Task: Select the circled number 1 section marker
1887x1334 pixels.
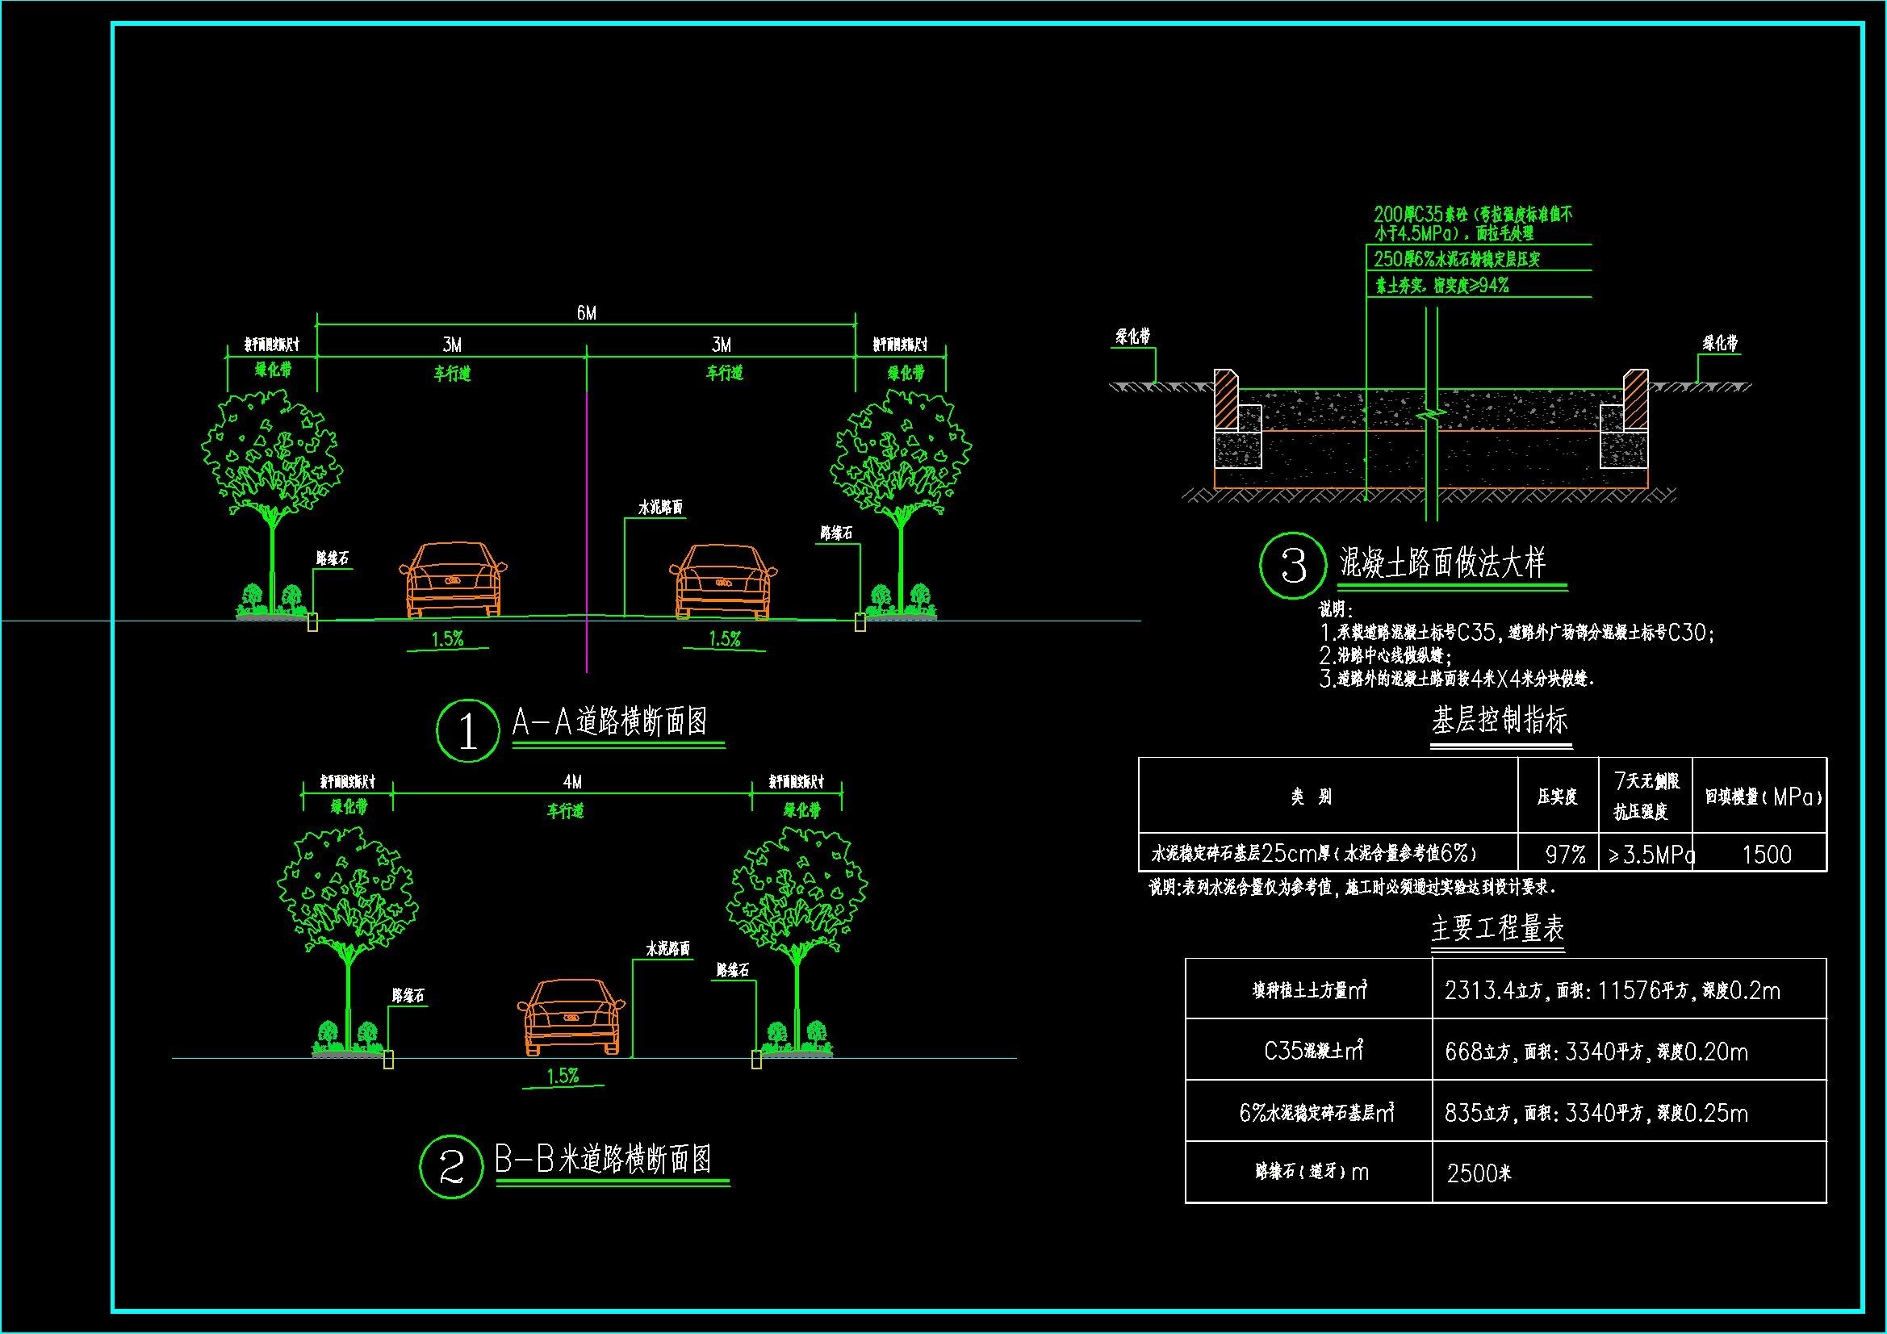Action: (x=467, y=730)
